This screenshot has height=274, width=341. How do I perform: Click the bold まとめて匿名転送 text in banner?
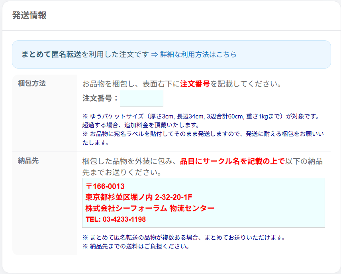coord(51,54)
